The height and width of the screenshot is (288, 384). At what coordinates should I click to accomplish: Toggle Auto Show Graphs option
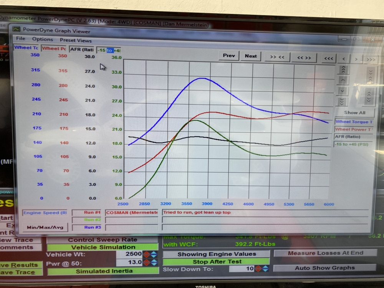pyautogui.click(x=324, y=268)
